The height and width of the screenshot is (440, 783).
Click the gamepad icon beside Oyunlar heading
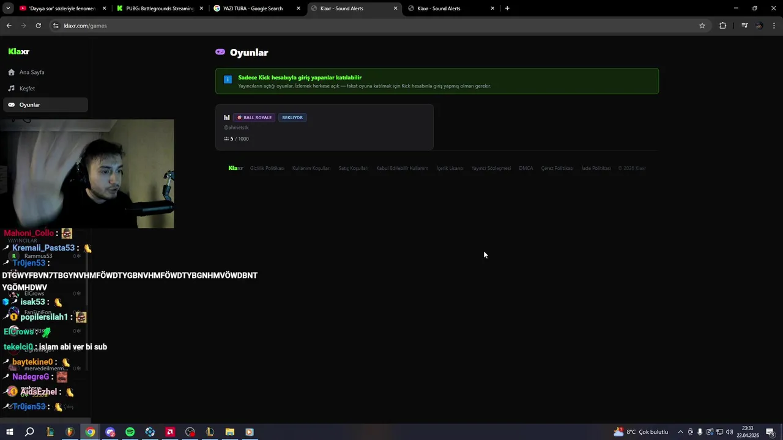(x=220, y=52)
